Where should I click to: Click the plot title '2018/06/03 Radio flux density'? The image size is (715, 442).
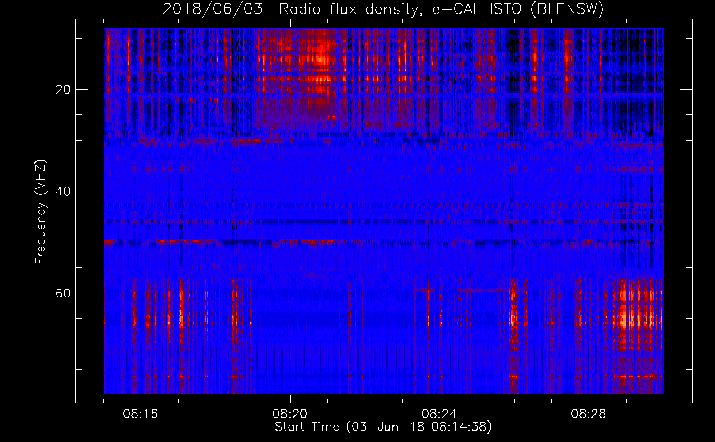(383, 9)
